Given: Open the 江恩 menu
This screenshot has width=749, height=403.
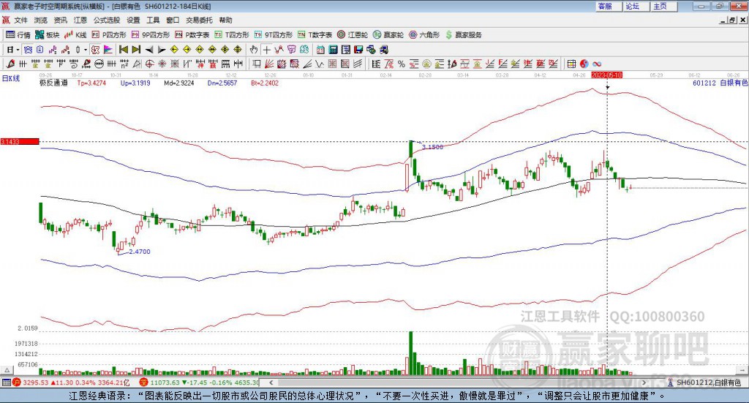Looking at the screenshot, I should 80,20.
